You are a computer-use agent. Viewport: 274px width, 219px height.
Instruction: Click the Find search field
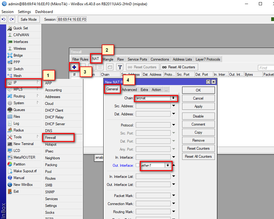(266, 68)
